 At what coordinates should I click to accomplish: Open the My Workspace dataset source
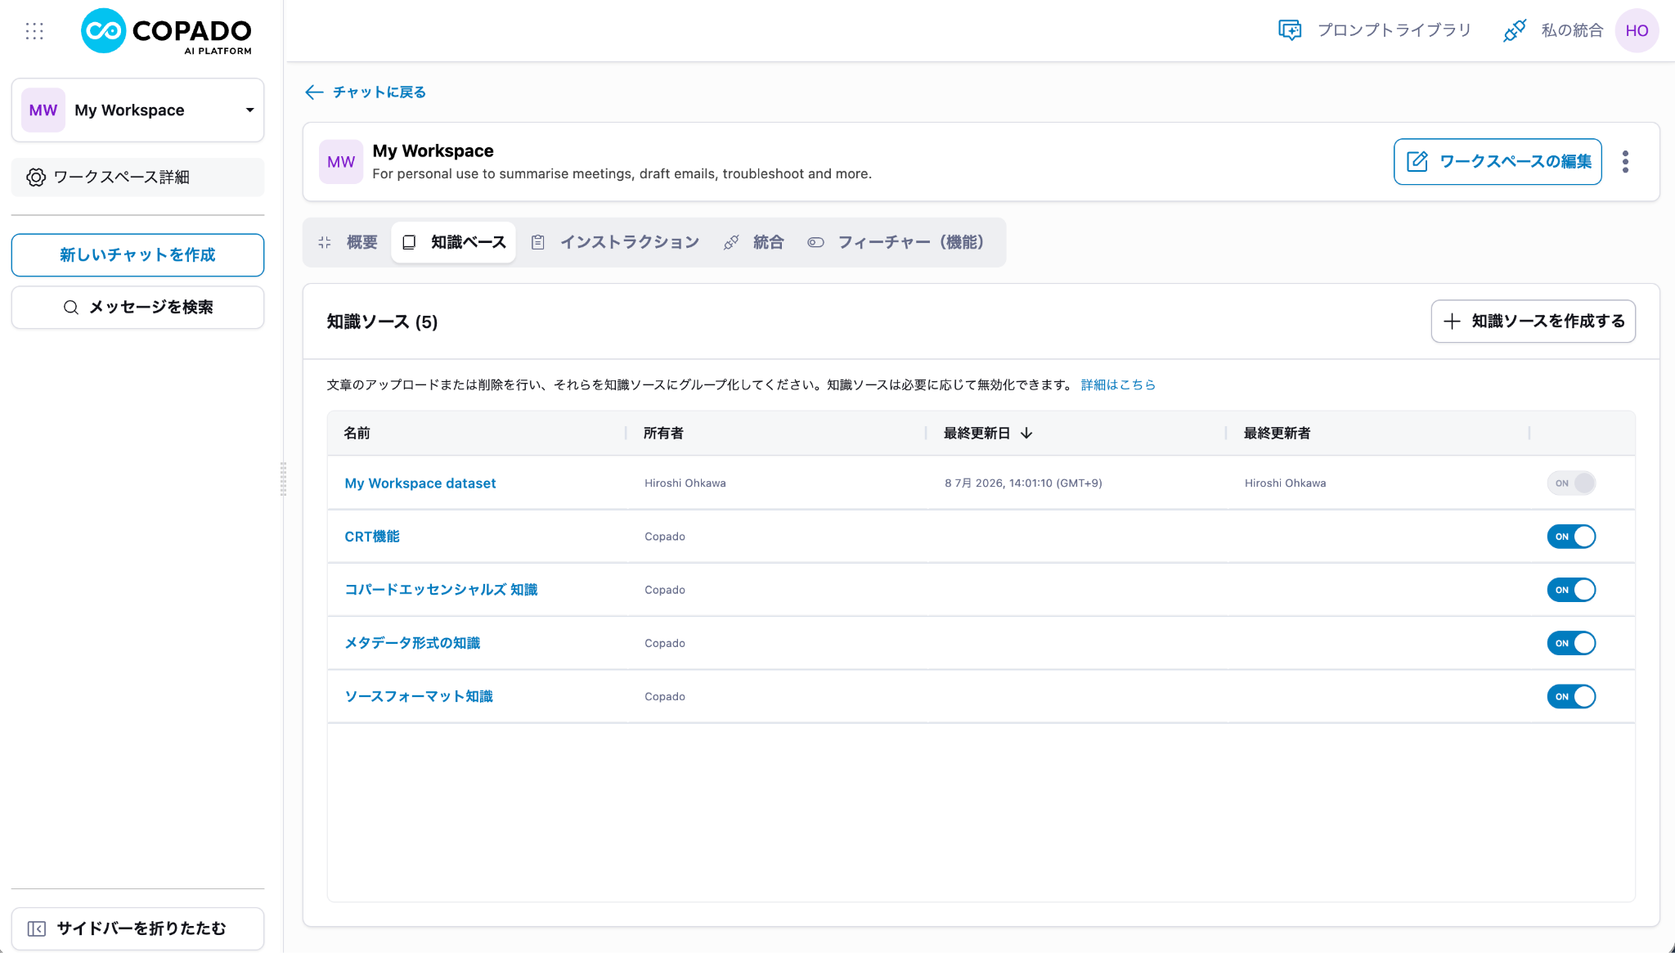click(x=420, y=483)
